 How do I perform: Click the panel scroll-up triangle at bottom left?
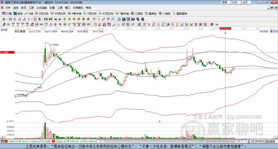coord(2,137)
